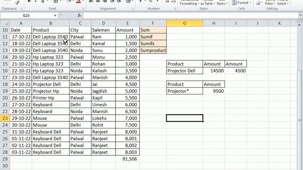
Task: Select column B header
Action: tap(51, 23)
